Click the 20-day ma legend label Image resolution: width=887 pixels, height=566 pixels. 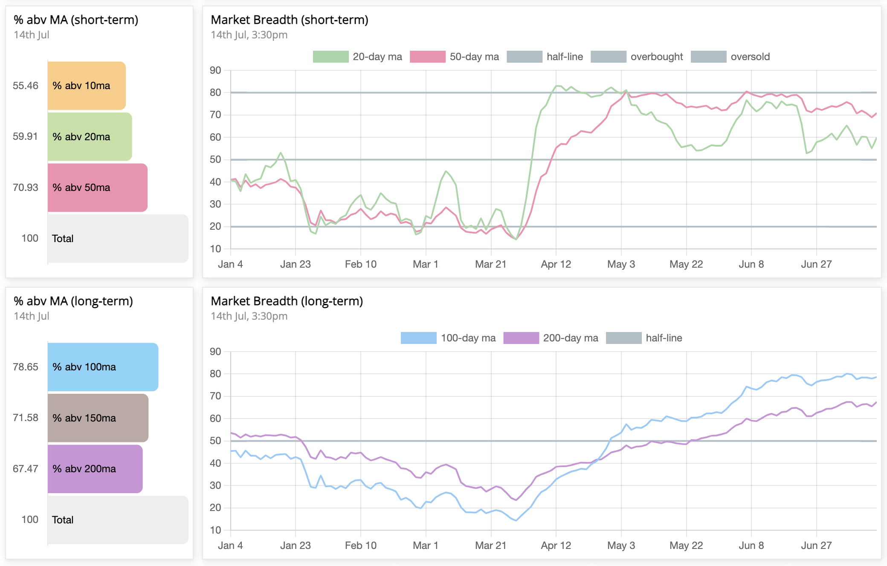(x=377, y=57)
